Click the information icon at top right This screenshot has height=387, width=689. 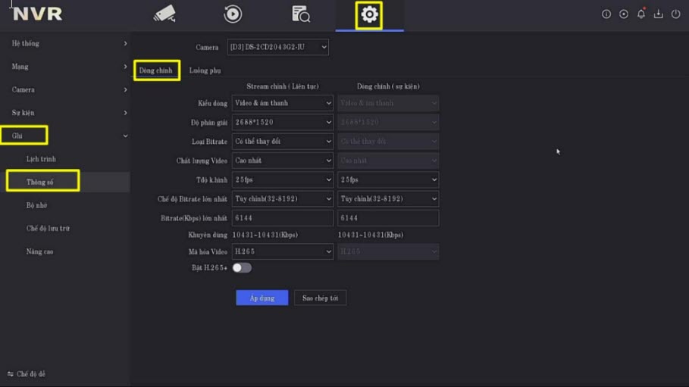coord(606,14)
